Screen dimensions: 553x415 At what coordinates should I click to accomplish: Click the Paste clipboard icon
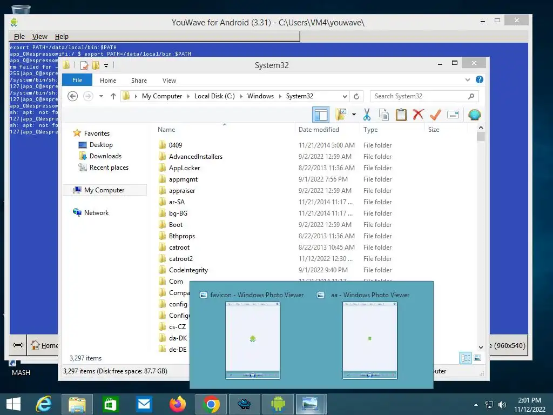[401, 115]
